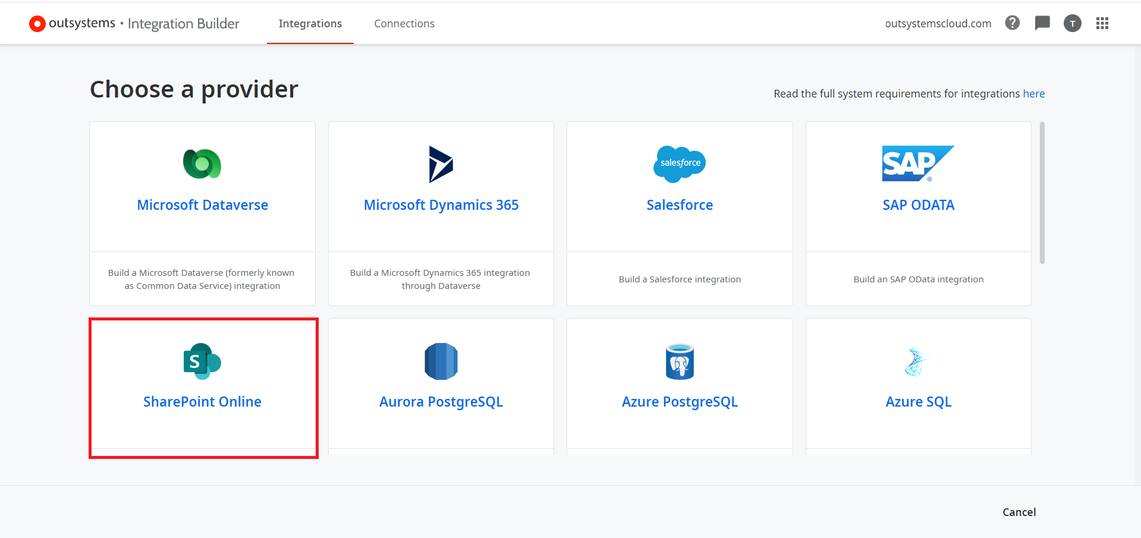This screenshot has width=1141, height=538.
Task: Click the provider list vertical scrollbar
Action: [x=1042, y=193]
